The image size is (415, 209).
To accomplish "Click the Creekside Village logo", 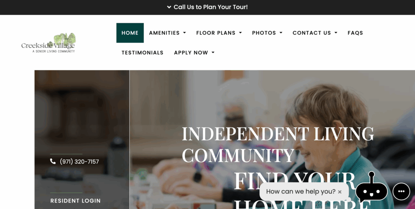I will pyautogui.click(x=49, y=43).
